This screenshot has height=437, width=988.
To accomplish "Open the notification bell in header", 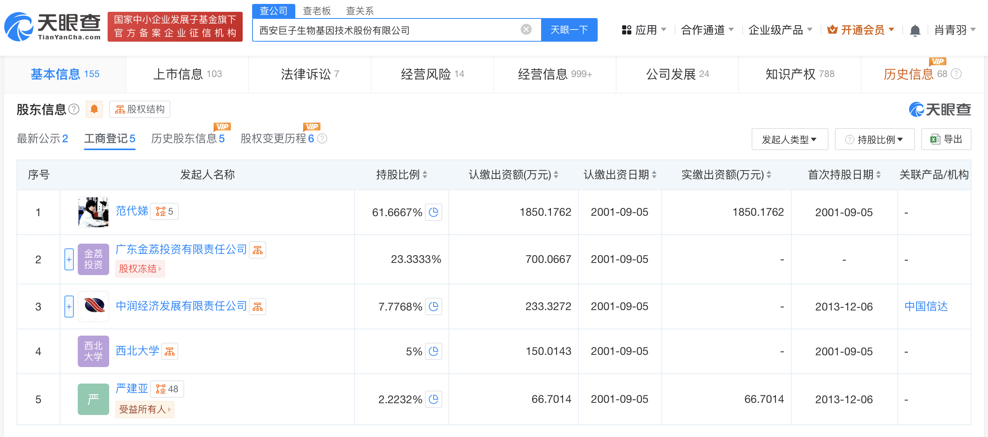I will [915, 30].
